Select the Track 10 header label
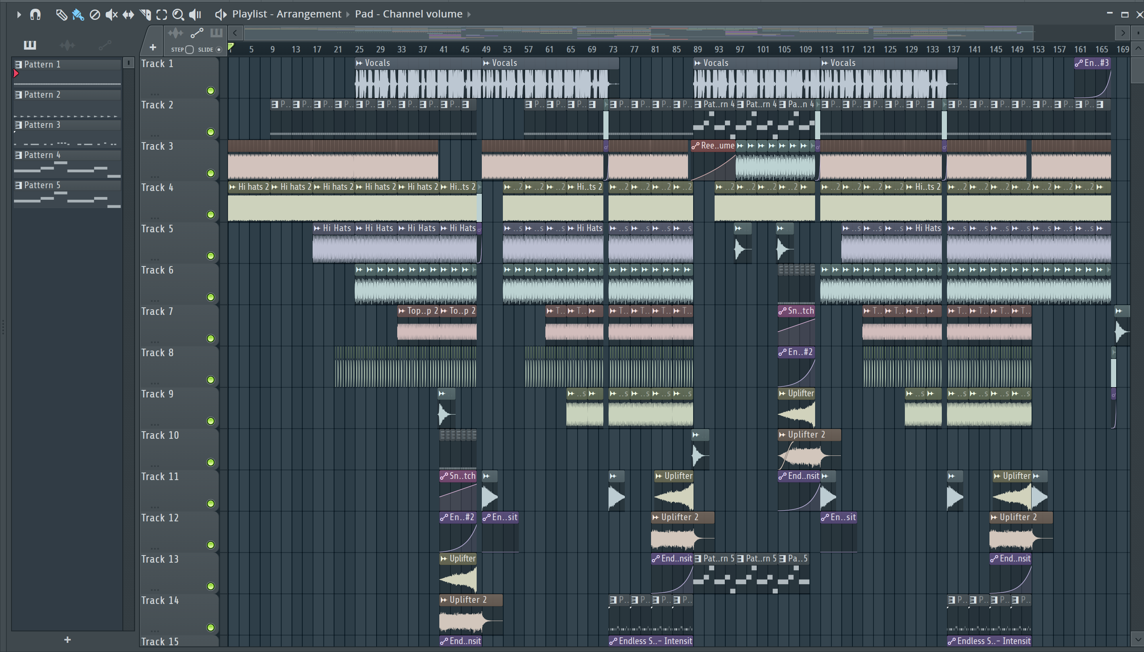This screenshot has width=1144, height=652. click(x=160, y=435)
